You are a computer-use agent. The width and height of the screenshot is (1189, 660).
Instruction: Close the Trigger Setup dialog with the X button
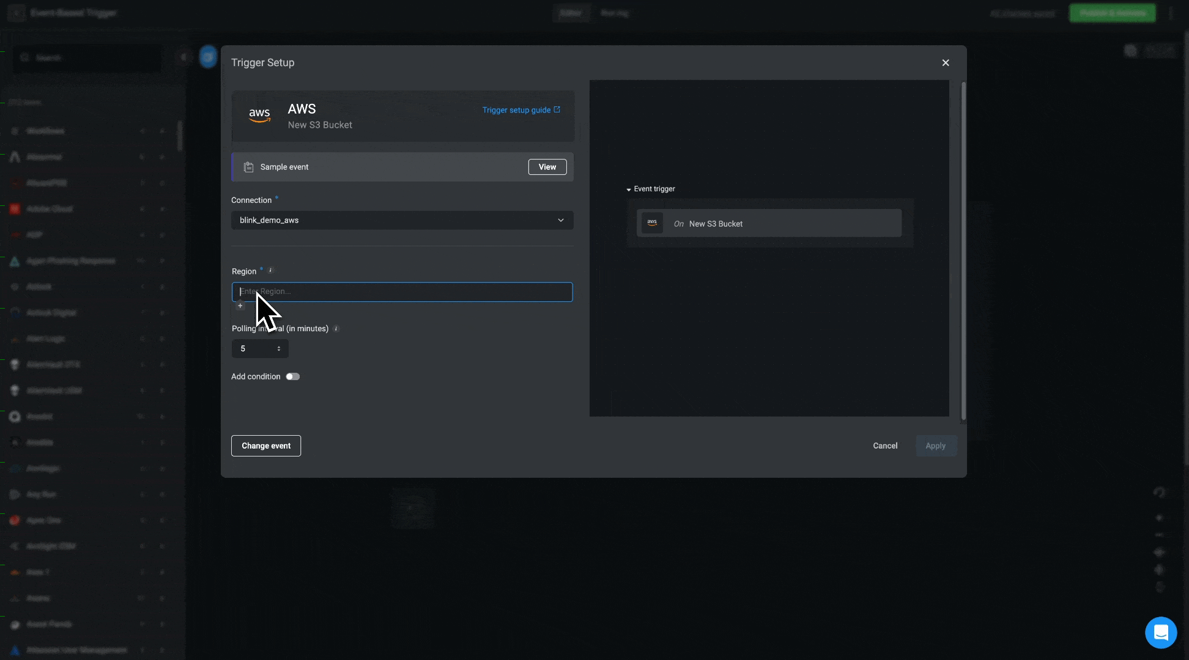point(946,63)
